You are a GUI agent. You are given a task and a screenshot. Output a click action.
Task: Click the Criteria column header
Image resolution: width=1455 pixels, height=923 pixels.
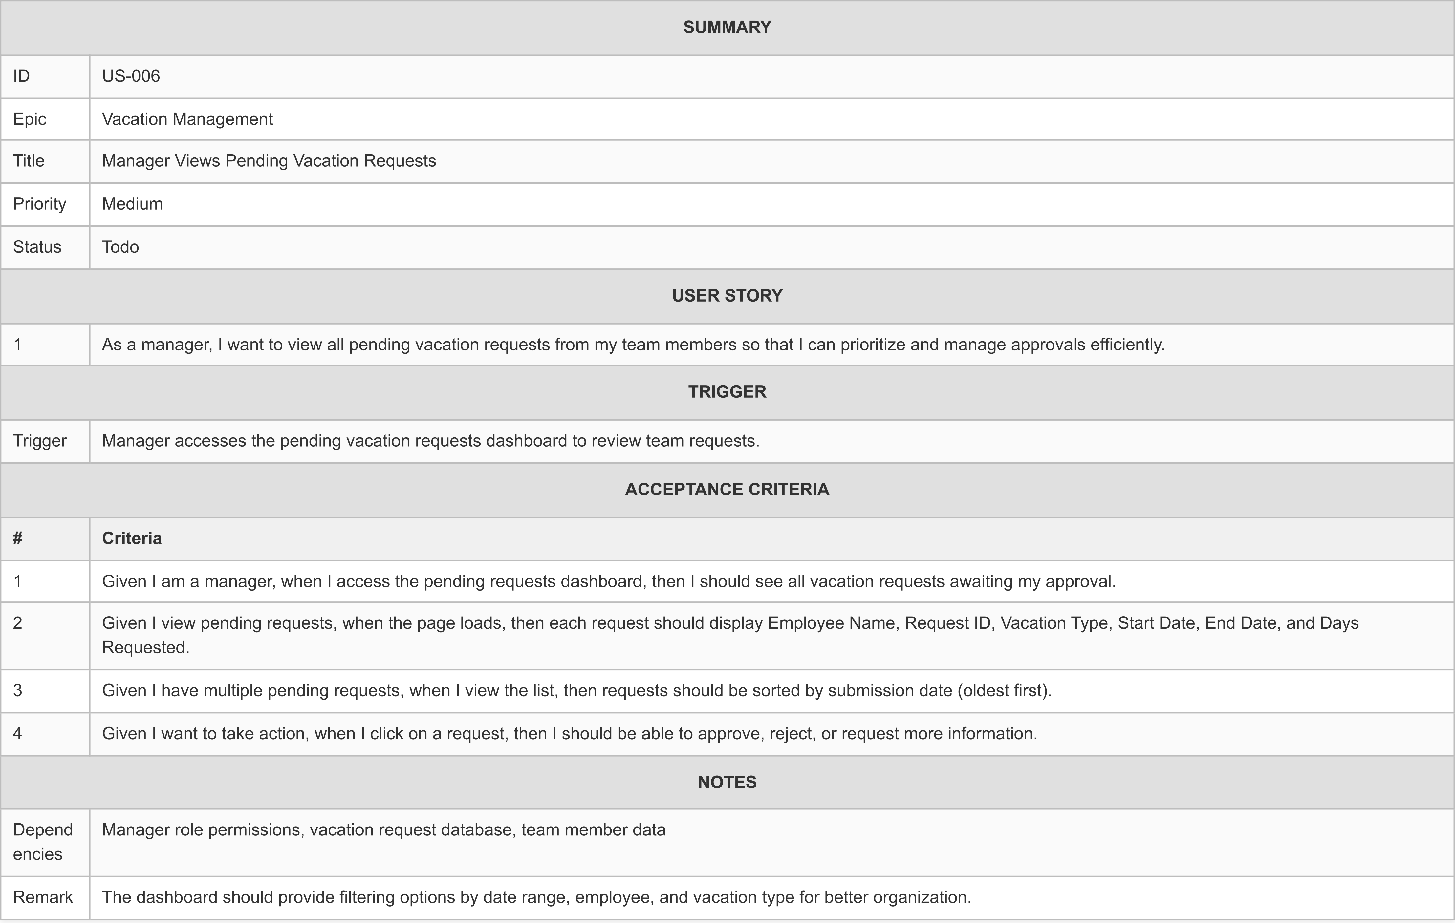(132, 538)
